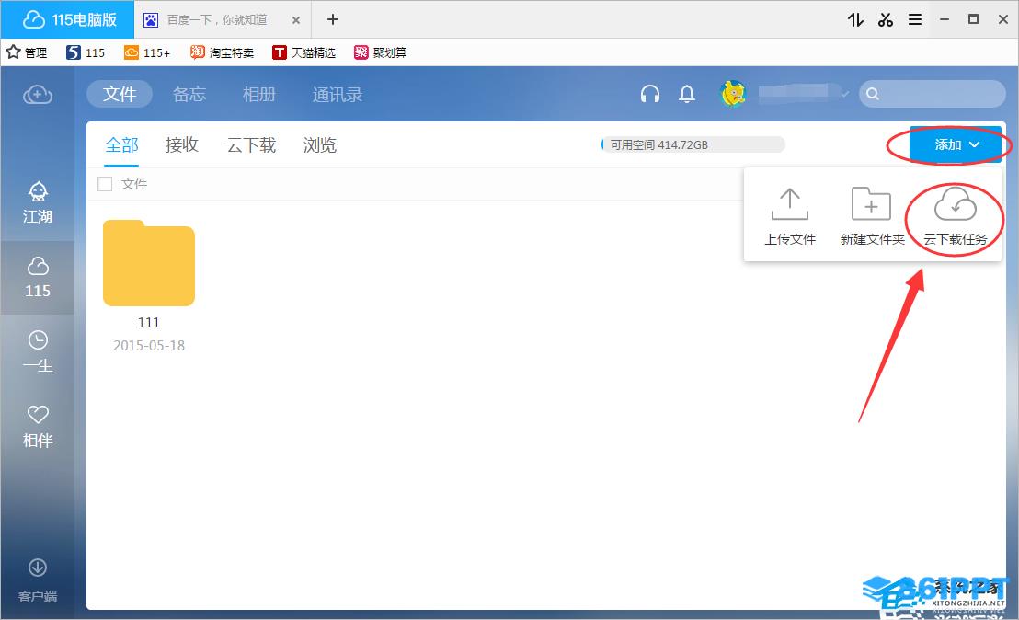Select the 接收 file filter tab
The width and height of the screenshot is (1019, 620).
pos(182,145)
